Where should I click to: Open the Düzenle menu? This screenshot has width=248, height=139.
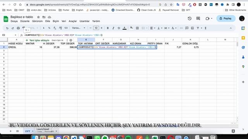tap(25, 21)
